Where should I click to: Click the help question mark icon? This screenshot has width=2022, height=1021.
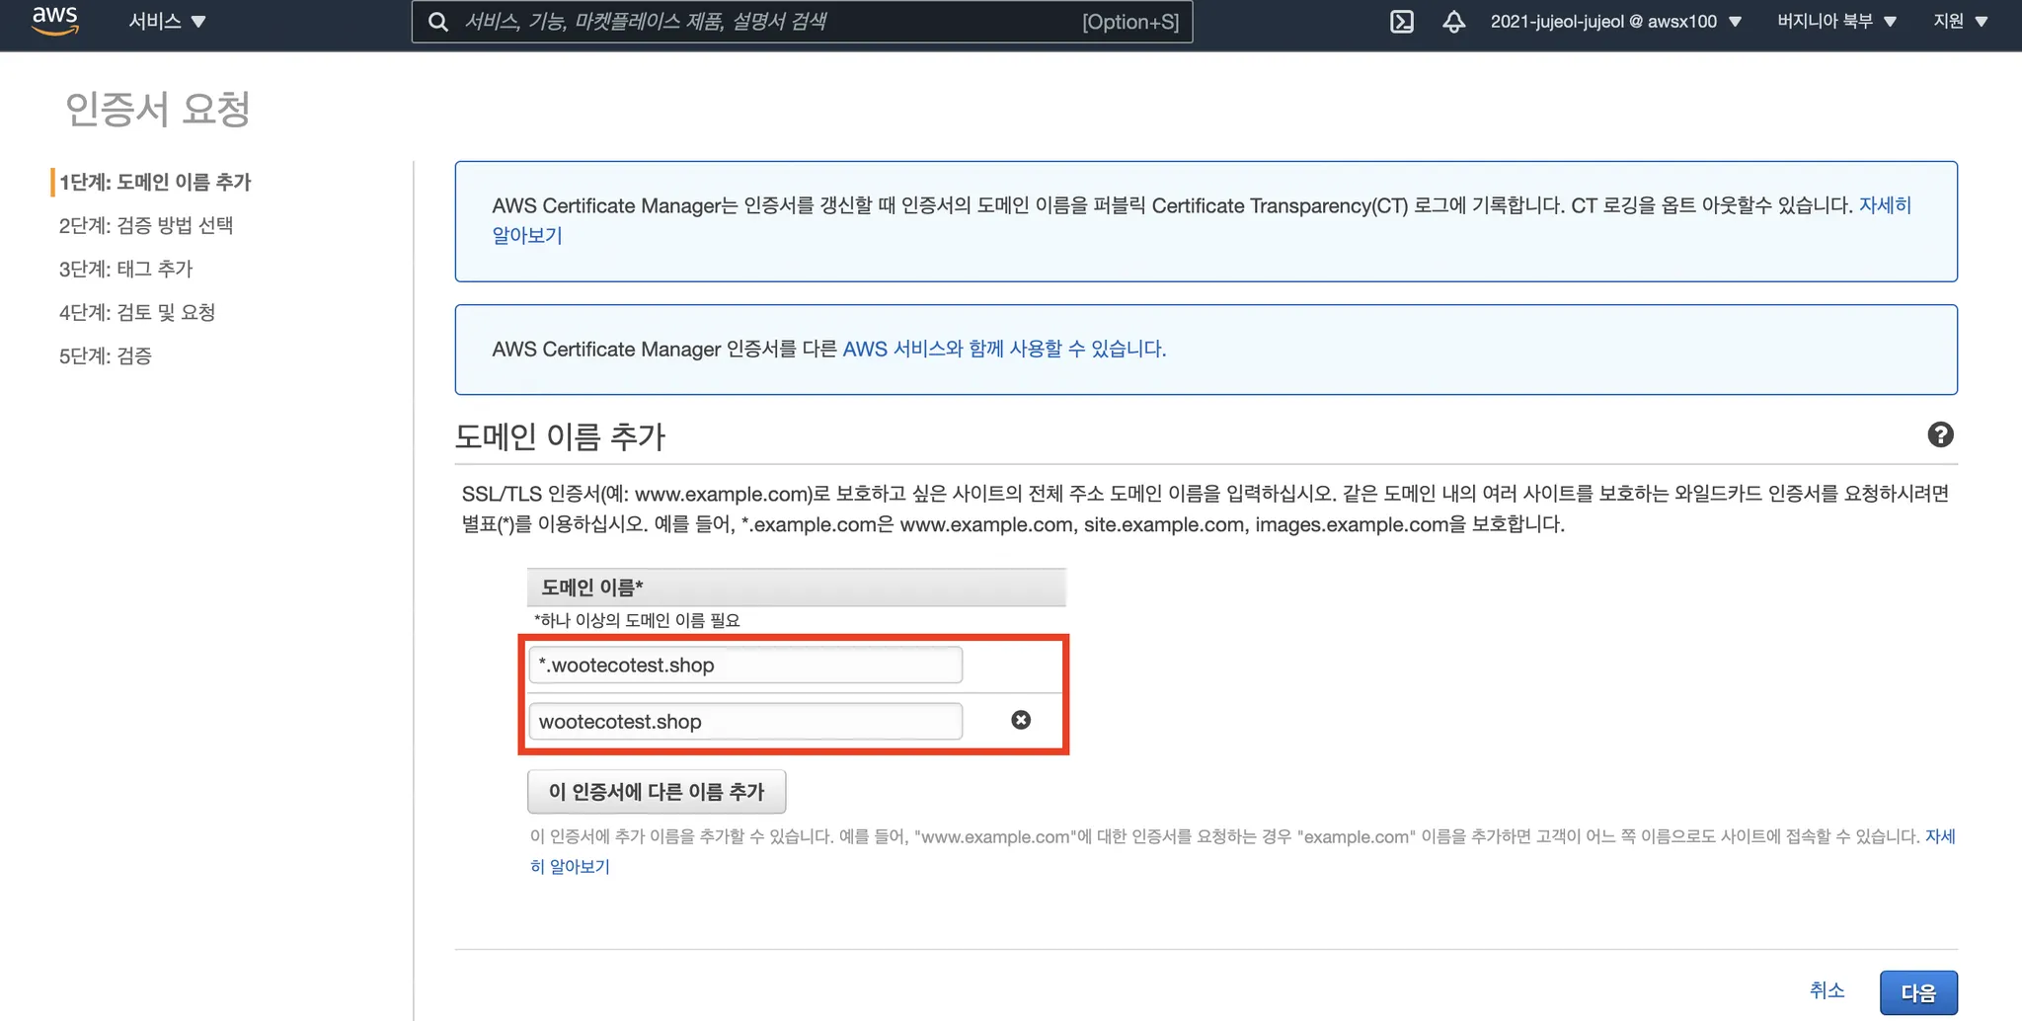tap(1940, 434)
